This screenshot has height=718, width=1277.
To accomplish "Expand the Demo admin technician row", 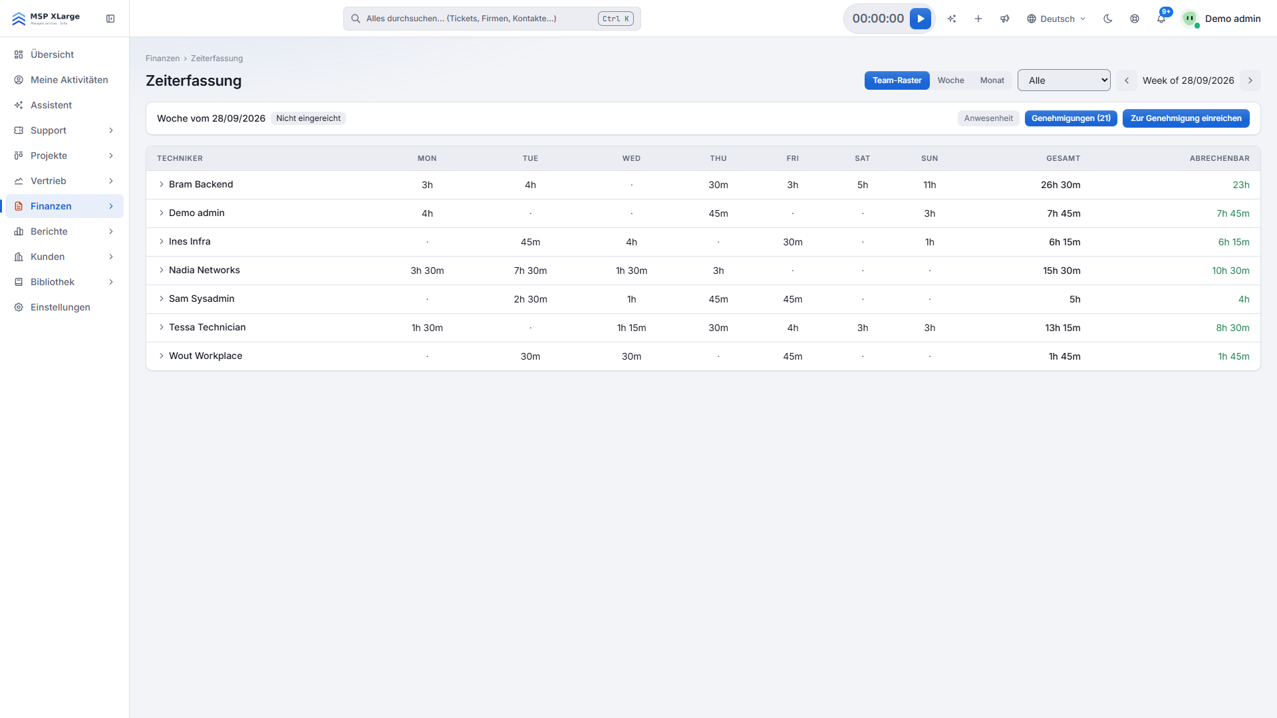I will point(161,213).
